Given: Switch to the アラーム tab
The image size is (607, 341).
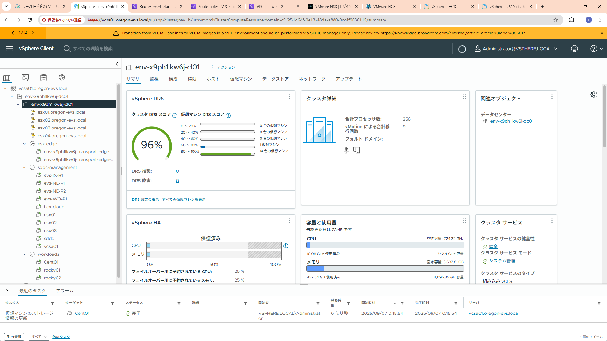Looking at the screenshot, I should click(x=64, y=291).
